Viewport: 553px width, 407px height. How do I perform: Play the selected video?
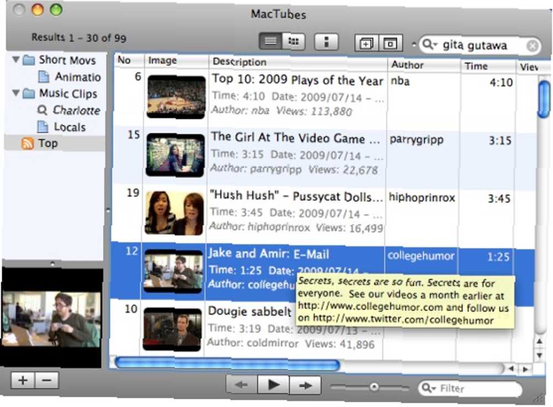point(273,385)
